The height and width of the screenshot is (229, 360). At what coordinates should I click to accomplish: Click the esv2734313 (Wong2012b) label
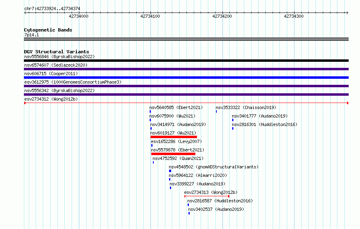pyautogui.click(x=211, y=192)
